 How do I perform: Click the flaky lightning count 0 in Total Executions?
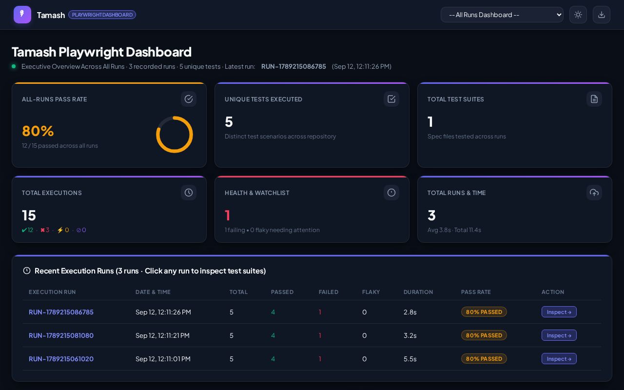click(63, 230)
